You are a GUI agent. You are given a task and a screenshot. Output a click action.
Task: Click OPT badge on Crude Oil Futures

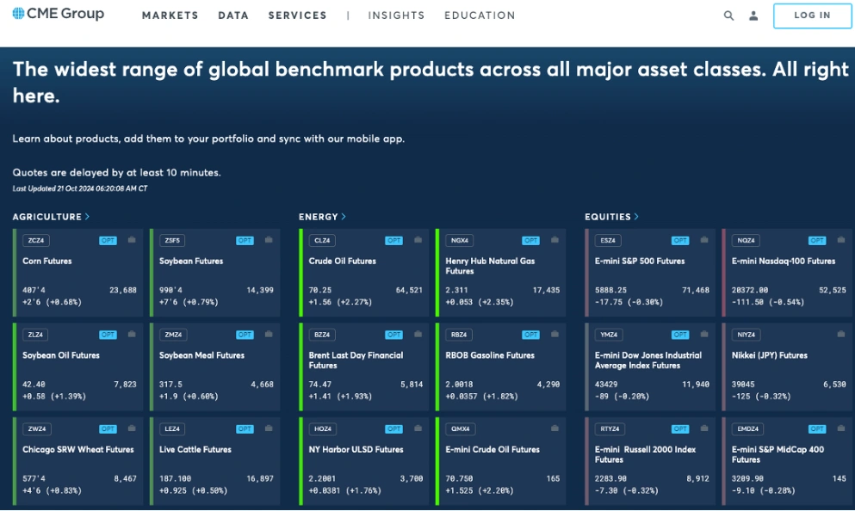pyautogui.click(x=393, y=240)
